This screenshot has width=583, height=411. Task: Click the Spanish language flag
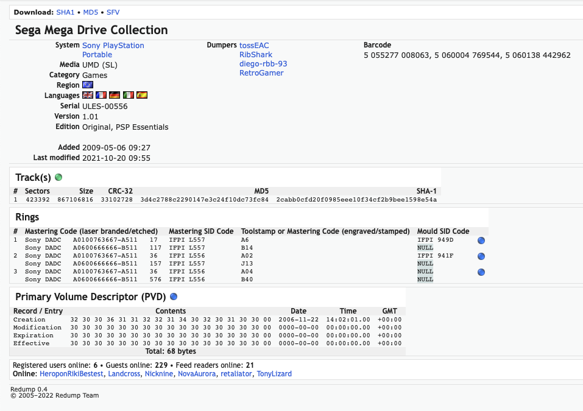coord(142,96)
